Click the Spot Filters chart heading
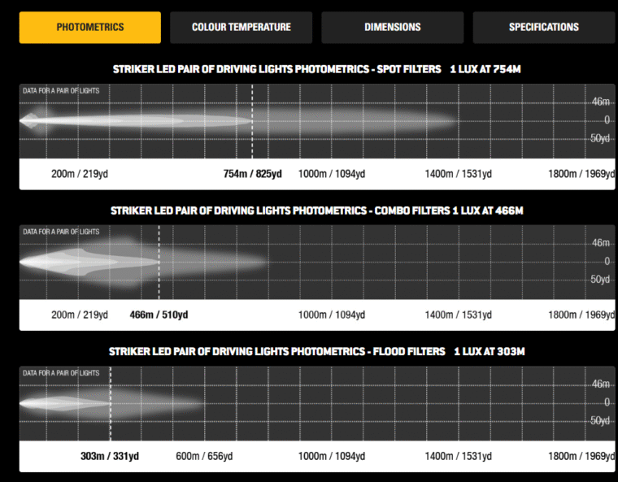 tap(316, 69)
